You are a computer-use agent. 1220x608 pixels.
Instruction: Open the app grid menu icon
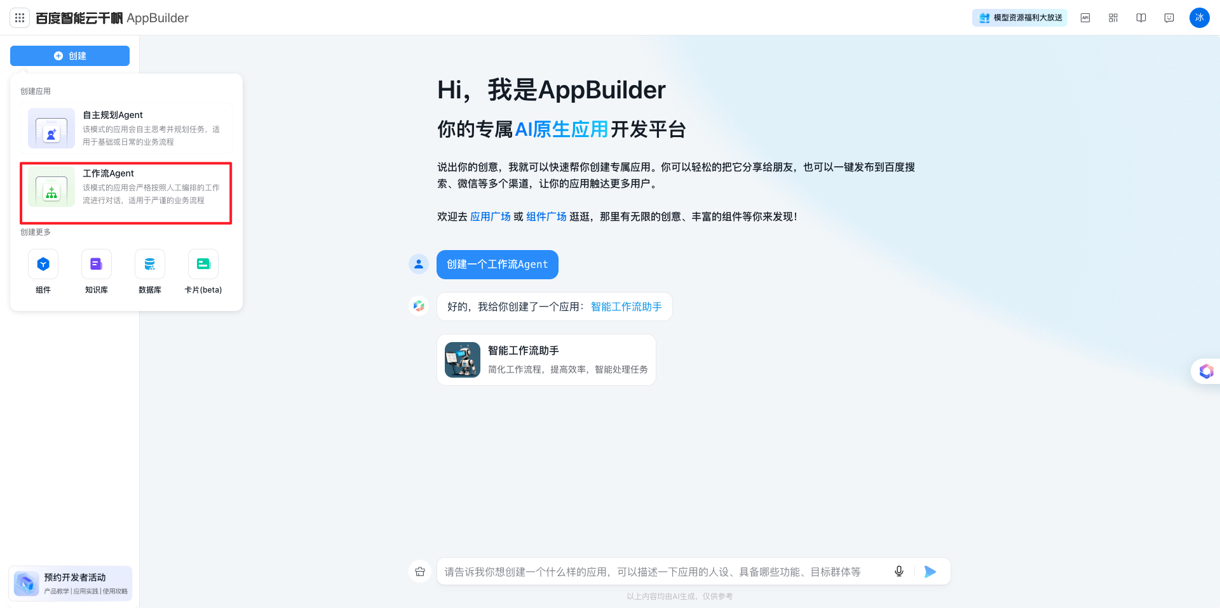point(20,18)
